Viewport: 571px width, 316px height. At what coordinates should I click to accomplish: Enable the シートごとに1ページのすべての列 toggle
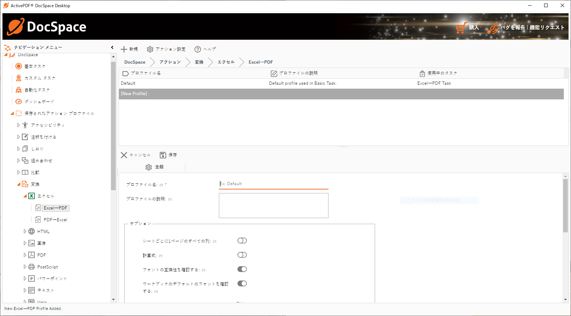click(242, 241)
